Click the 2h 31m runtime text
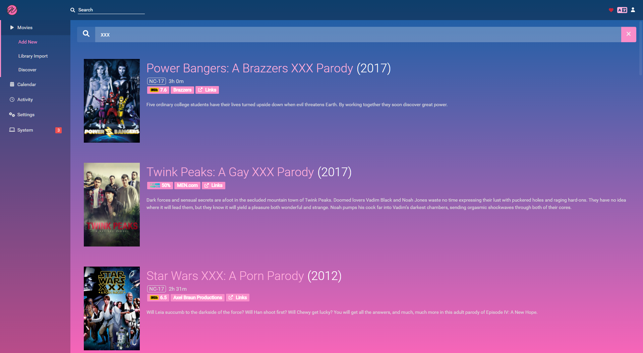The width and height of the screenshot is (643, 353). 178,289
